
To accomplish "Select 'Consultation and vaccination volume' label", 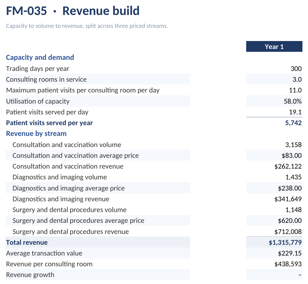I will coord(67,145).
